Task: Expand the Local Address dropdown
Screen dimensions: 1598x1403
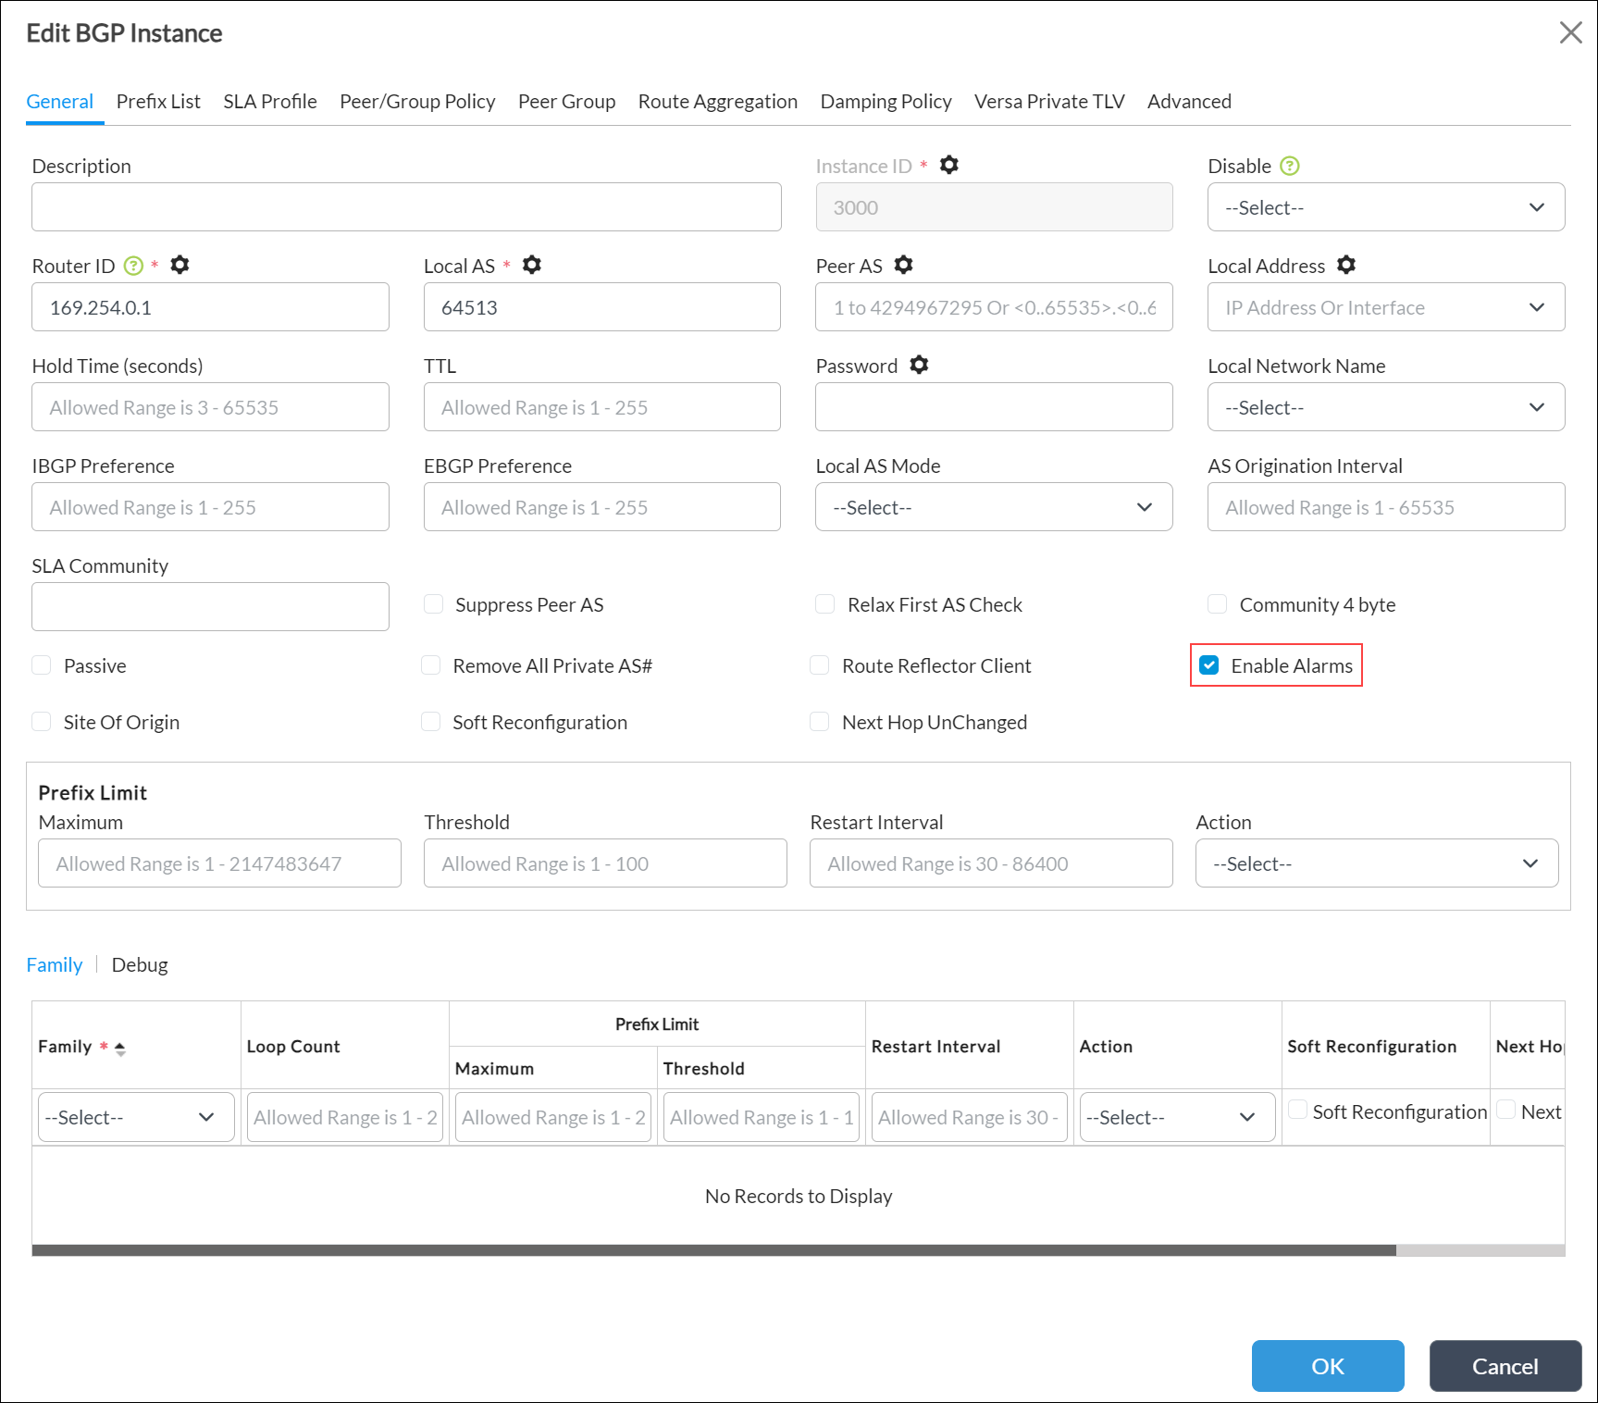Action: click(x=1386, y=307)
